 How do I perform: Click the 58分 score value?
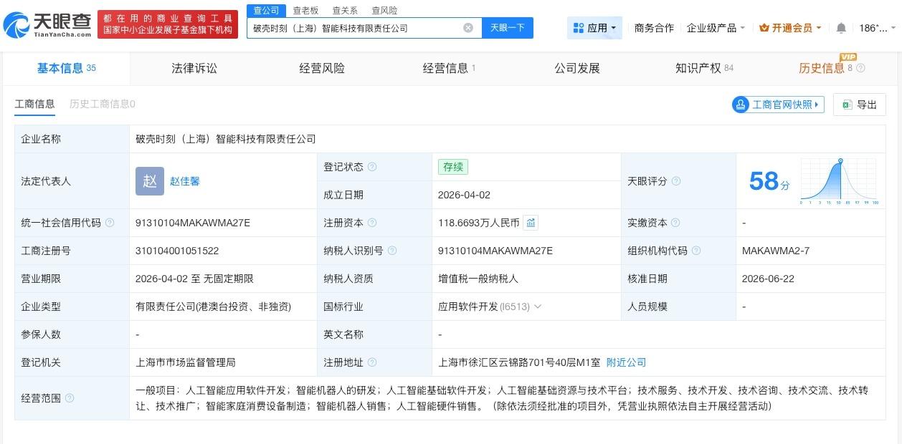(769, 181)
